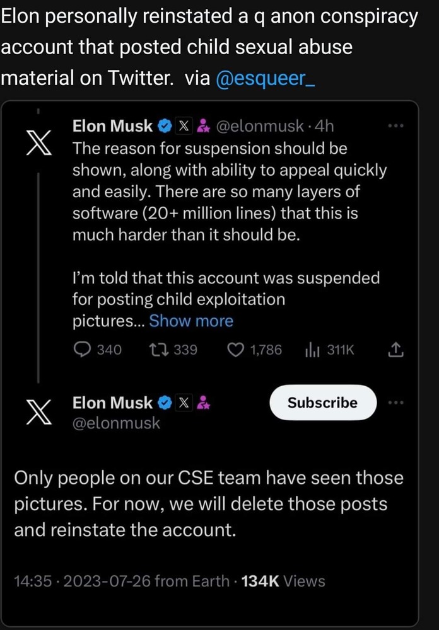Click the @elonmusk handle under the name
The image size is (439, 630).
pos(117,423)
